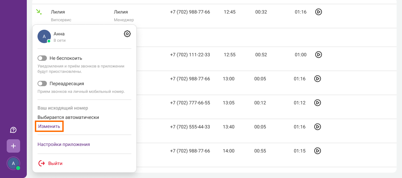The image size is (402, 178).
Task: Play recording of the 12:45 call
Action: pos(319,12)
